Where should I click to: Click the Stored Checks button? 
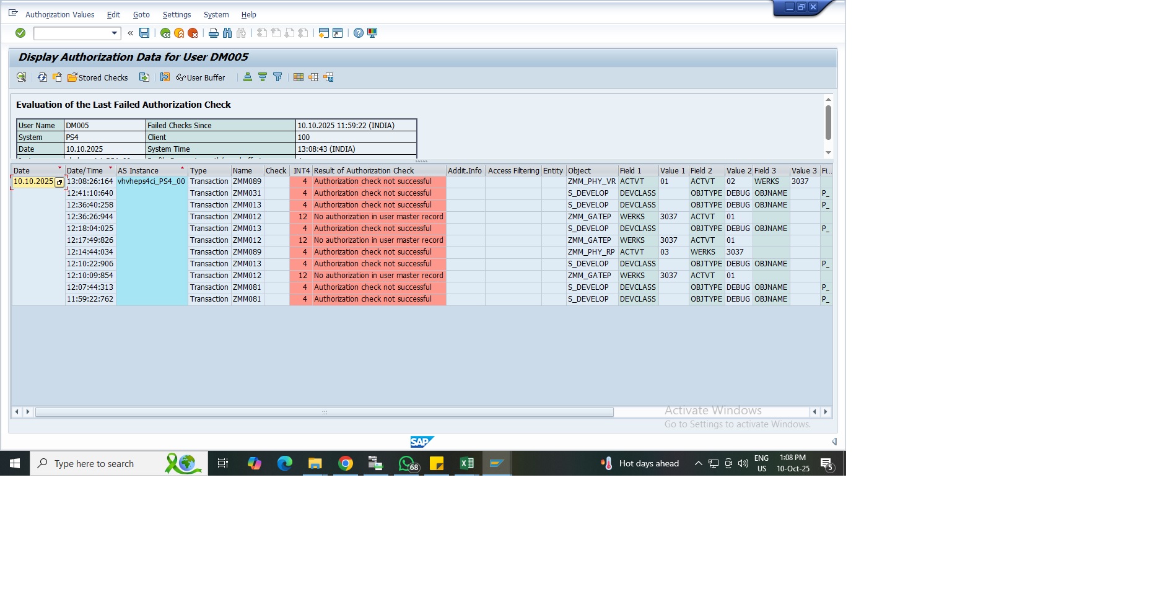[98, 77]
